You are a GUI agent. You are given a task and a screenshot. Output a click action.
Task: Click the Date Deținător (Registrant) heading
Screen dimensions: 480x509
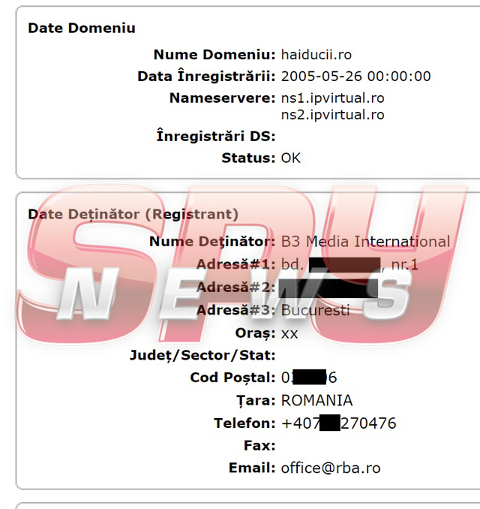(133, 215)
